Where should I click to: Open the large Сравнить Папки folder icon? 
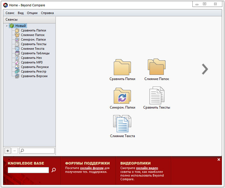pos(122,67)
